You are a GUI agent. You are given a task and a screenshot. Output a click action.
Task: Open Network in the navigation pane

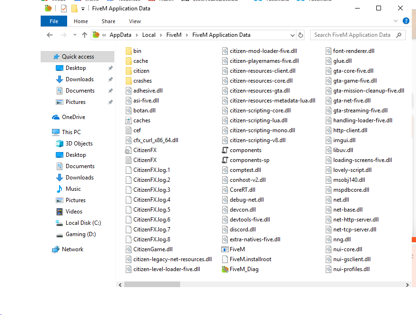coord(68,249)
